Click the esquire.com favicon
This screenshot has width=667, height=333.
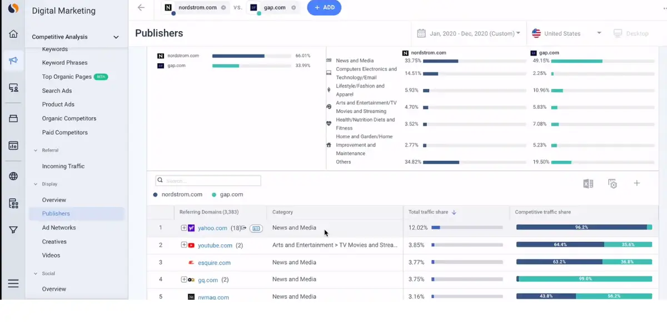click(191, 263)
